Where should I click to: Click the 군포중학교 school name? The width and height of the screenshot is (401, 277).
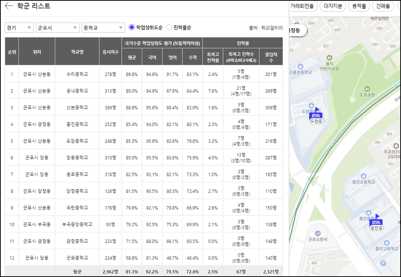coord(77,258)
